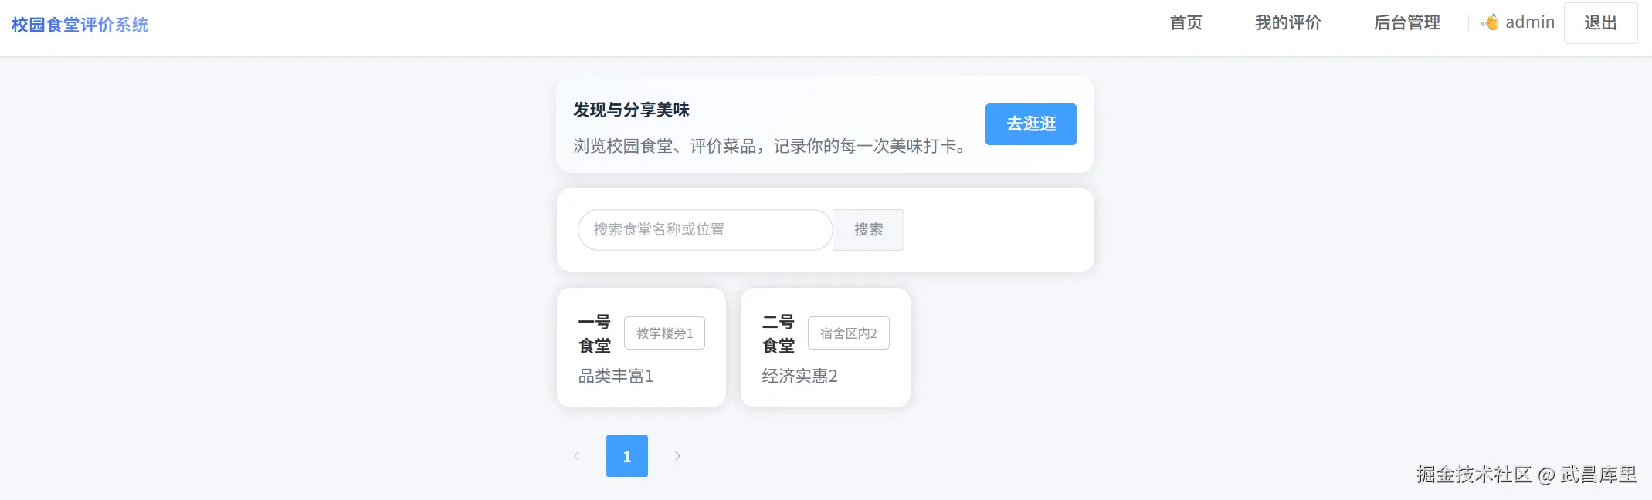
Task: Log out with the 退出 button
Action: pyautogui.click(x=1600, y=23)
